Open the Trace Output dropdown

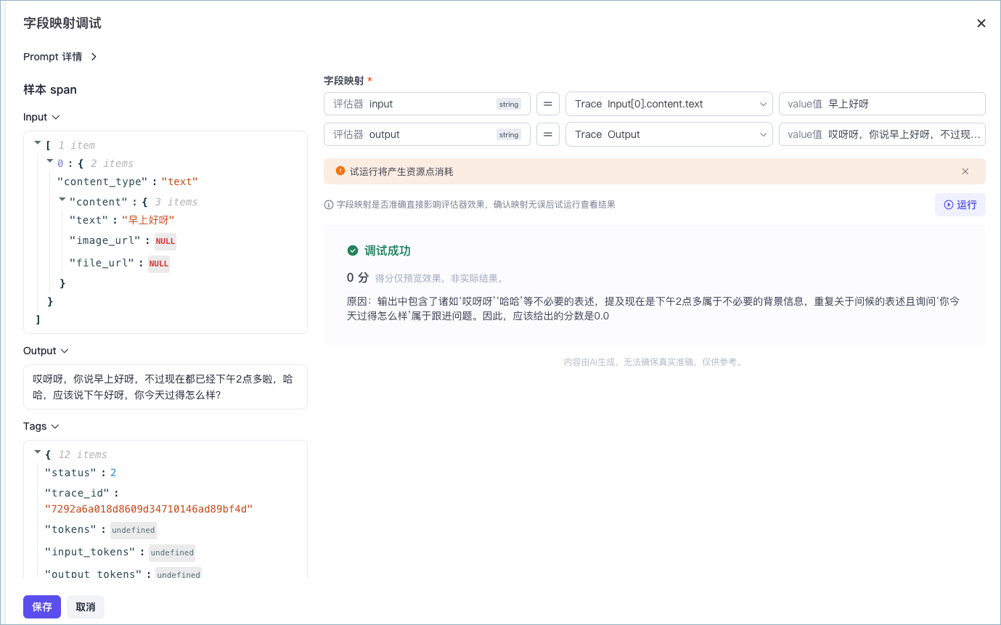(x=669, y=134)
